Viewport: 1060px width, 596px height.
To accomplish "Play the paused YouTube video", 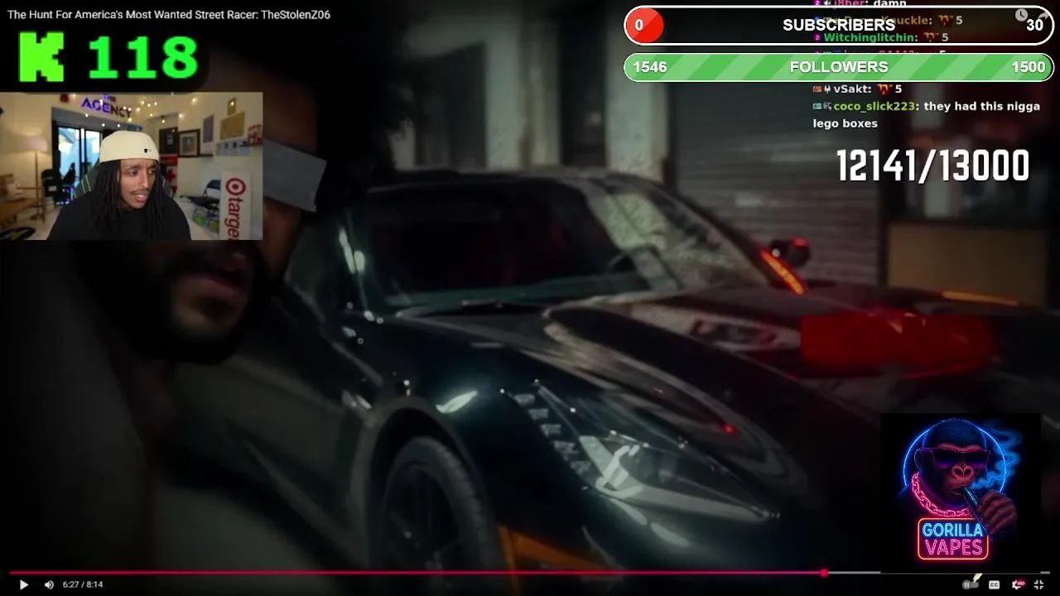I will pos(23,584).
